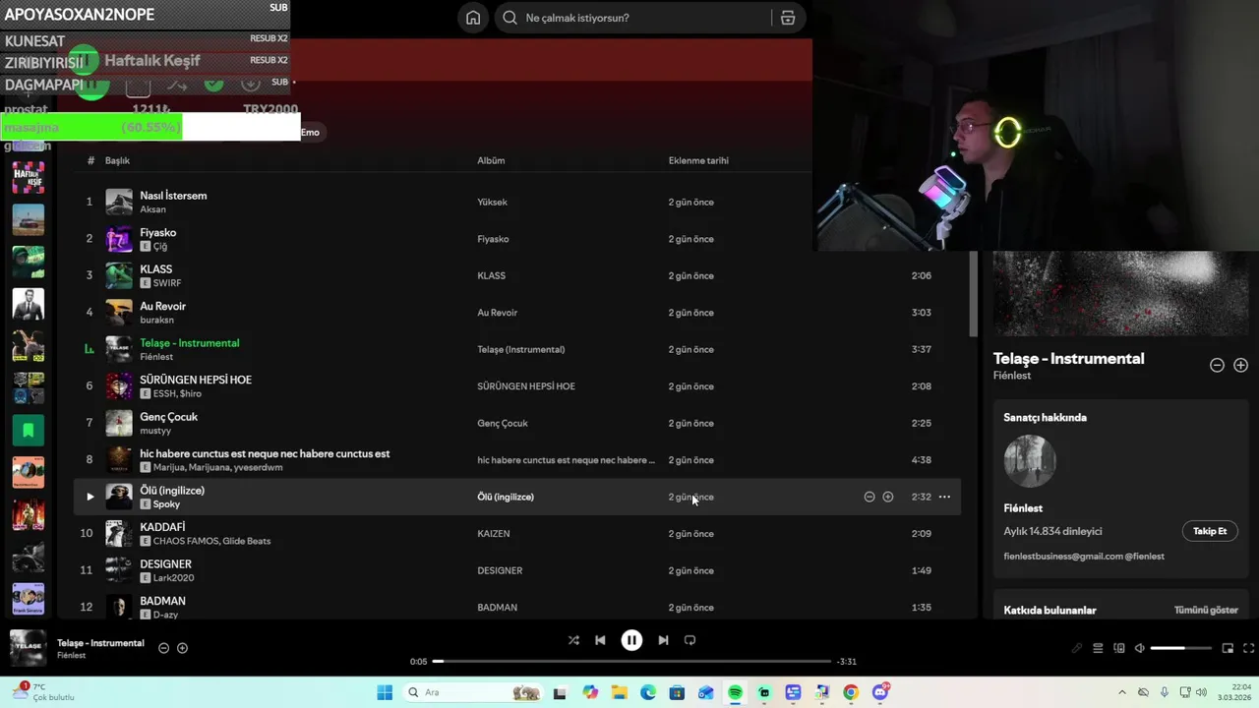Screen dimensions: 1259x708
Task: Select the 'Au Revoir' track title
Action: tap(162, 306)
